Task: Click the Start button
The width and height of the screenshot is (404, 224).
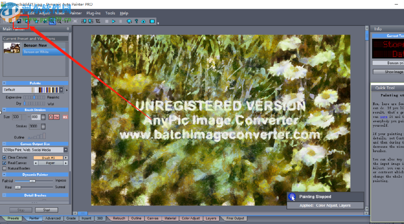Action: (47, 210)
